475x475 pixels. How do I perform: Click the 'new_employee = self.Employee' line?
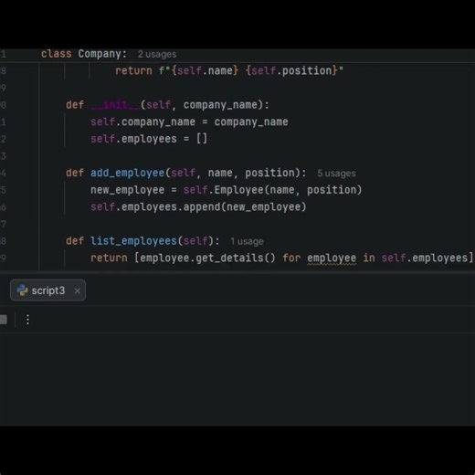[x=227, y=190]
